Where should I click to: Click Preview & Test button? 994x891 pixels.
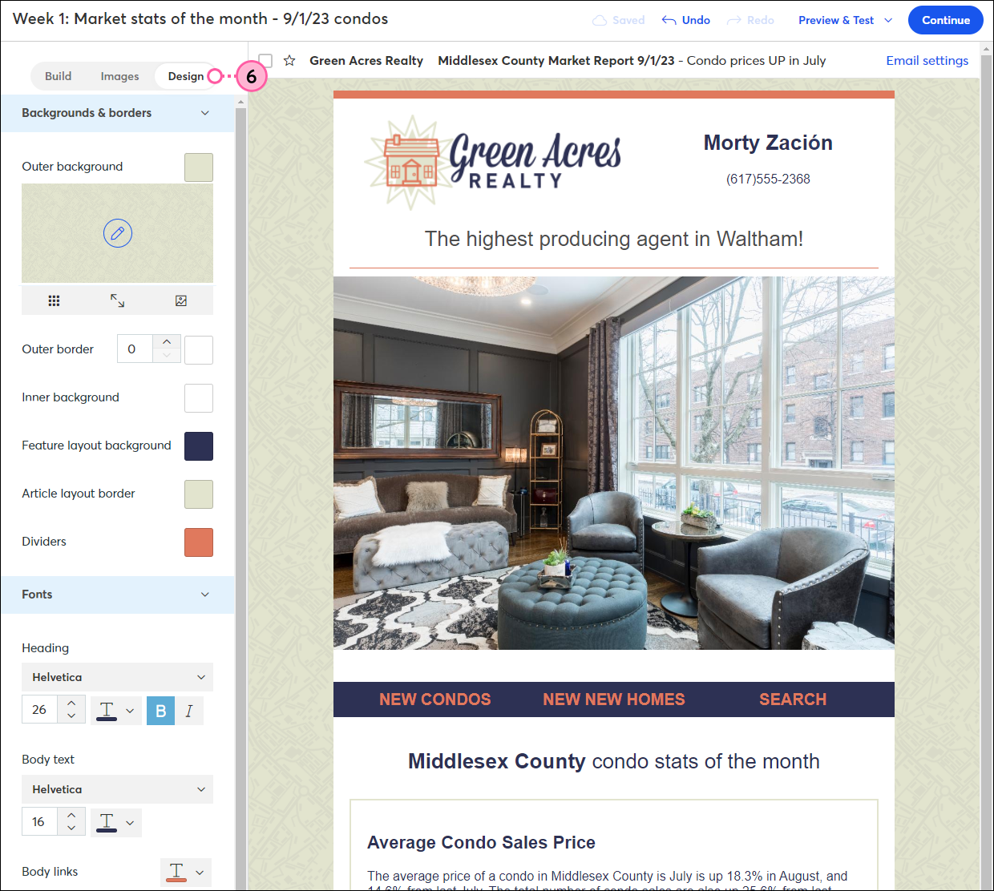(x=836, y=20)
